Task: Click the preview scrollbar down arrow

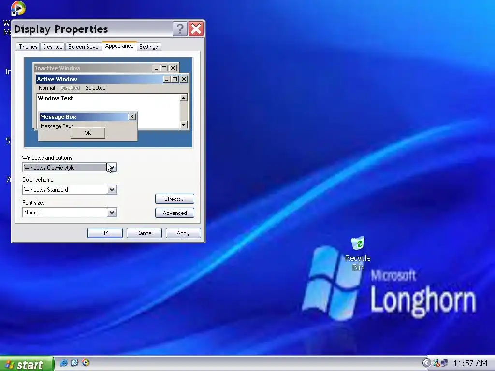Action: point(183,124)
